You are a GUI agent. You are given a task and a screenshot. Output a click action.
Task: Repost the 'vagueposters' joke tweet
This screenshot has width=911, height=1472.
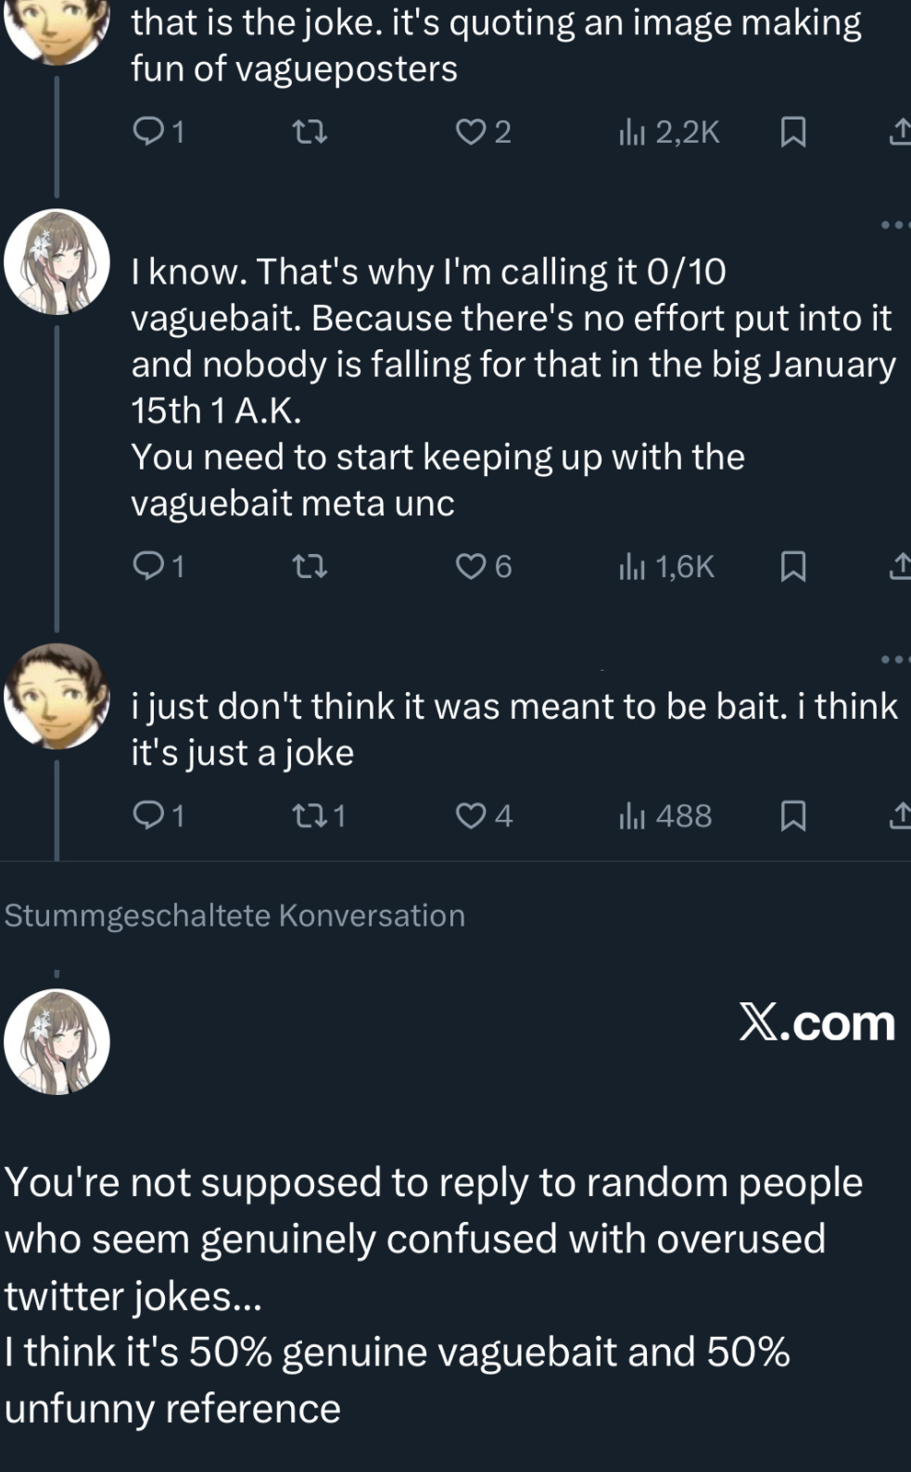[310, 132]
